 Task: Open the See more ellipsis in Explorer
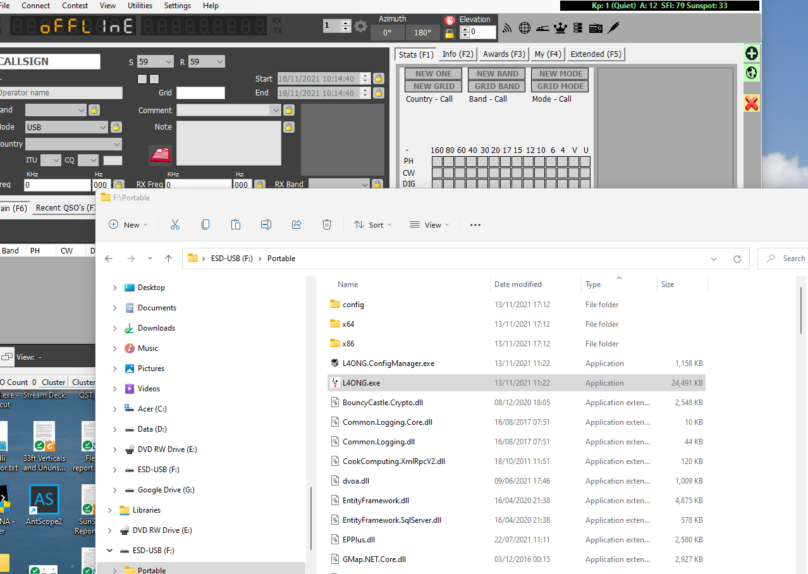[475, 224]
